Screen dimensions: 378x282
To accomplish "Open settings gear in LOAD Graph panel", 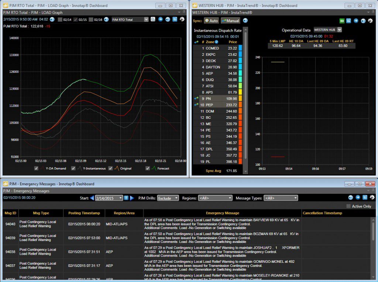I will (182, 19).
